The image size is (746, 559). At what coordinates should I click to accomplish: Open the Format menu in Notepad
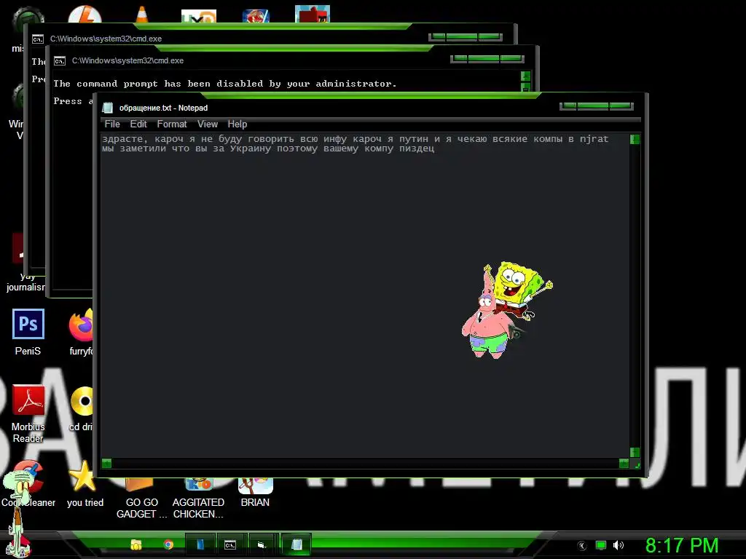coord(172,124)
